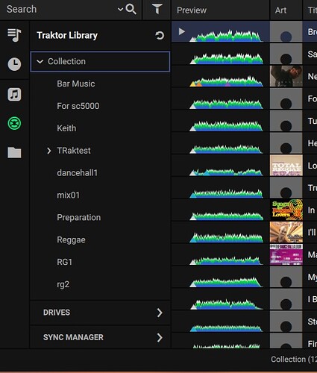The image size is (317, 373).
Task: Select the For sc5000 playlist
Action: point(78,106)
